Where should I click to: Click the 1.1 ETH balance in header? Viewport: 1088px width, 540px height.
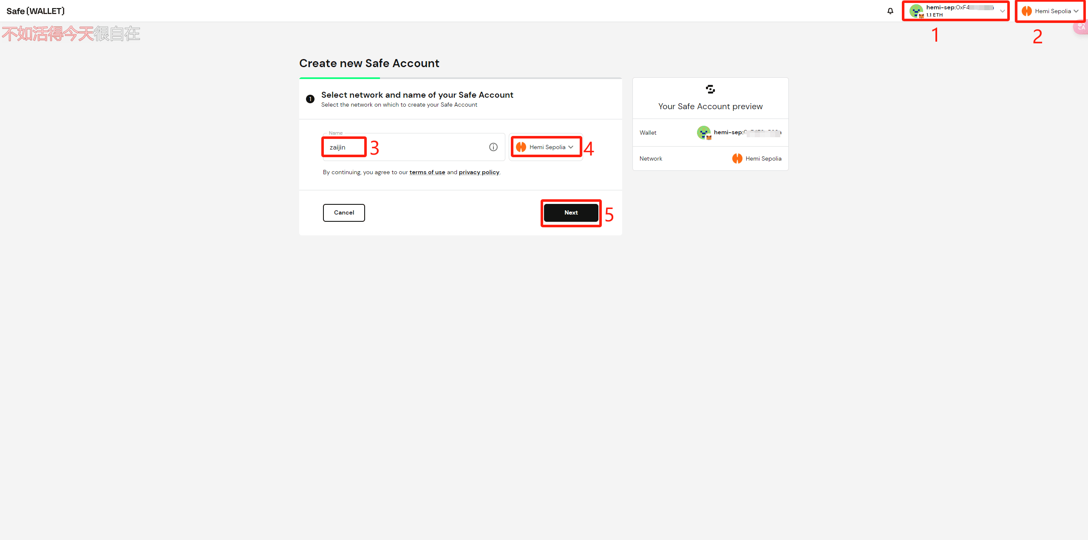point(935,15)
